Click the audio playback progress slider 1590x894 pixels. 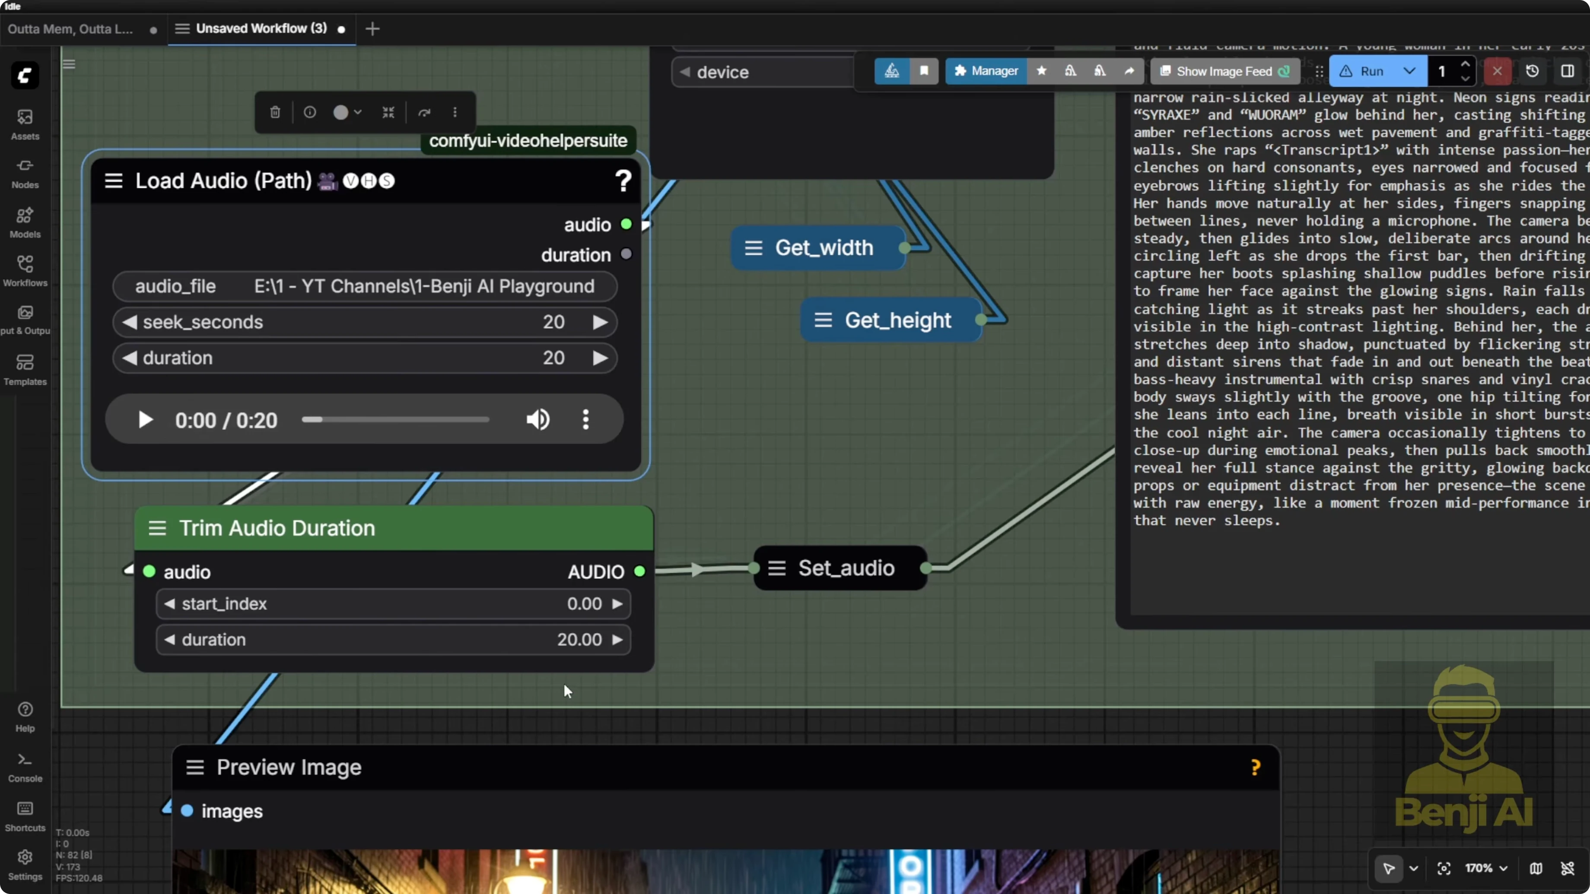tap(395, 419)
